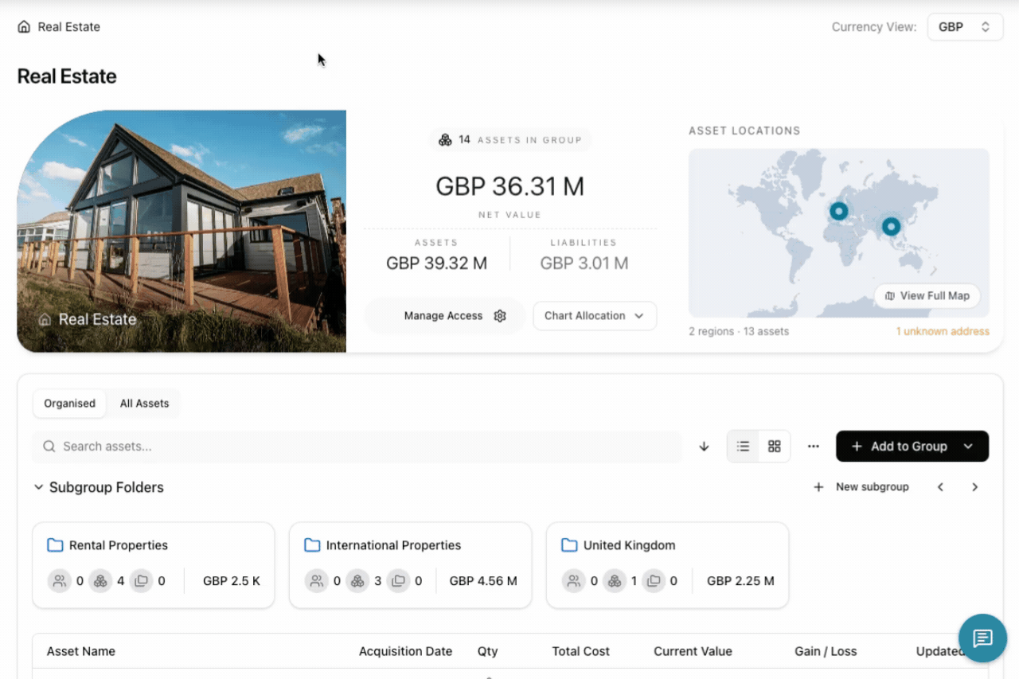Image resolution: width=1019 pixels, height=679 pixels.
Task: Click the sort direction arrow icon
Action: coord(704,447)
